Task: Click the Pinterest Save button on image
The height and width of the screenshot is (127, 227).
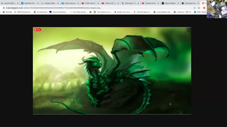Action: click(38, 30)
